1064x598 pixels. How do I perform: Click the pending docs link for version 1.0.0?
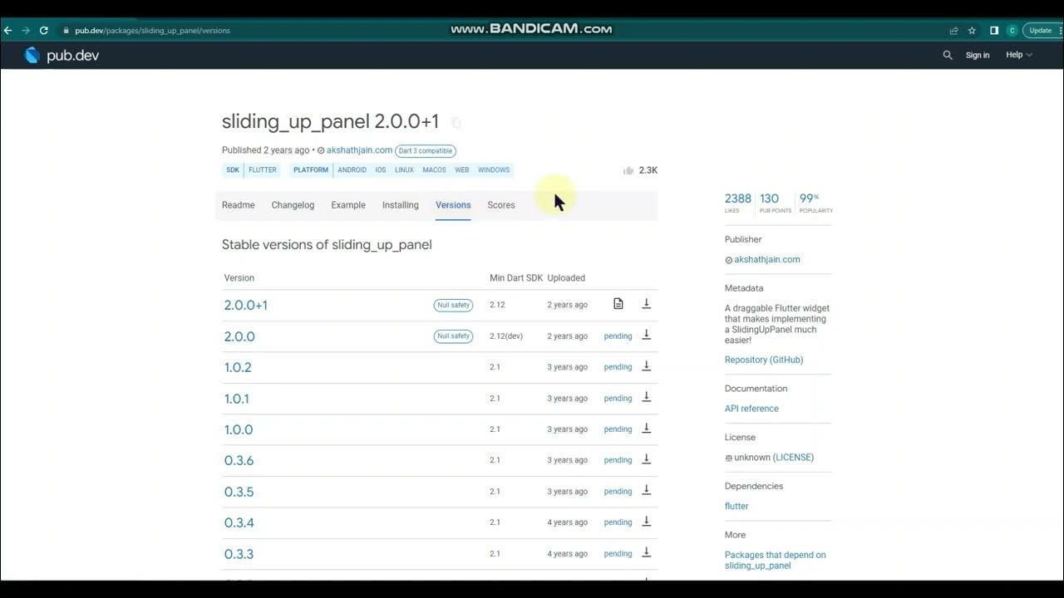pyautogui.click(x=618, y=429)
